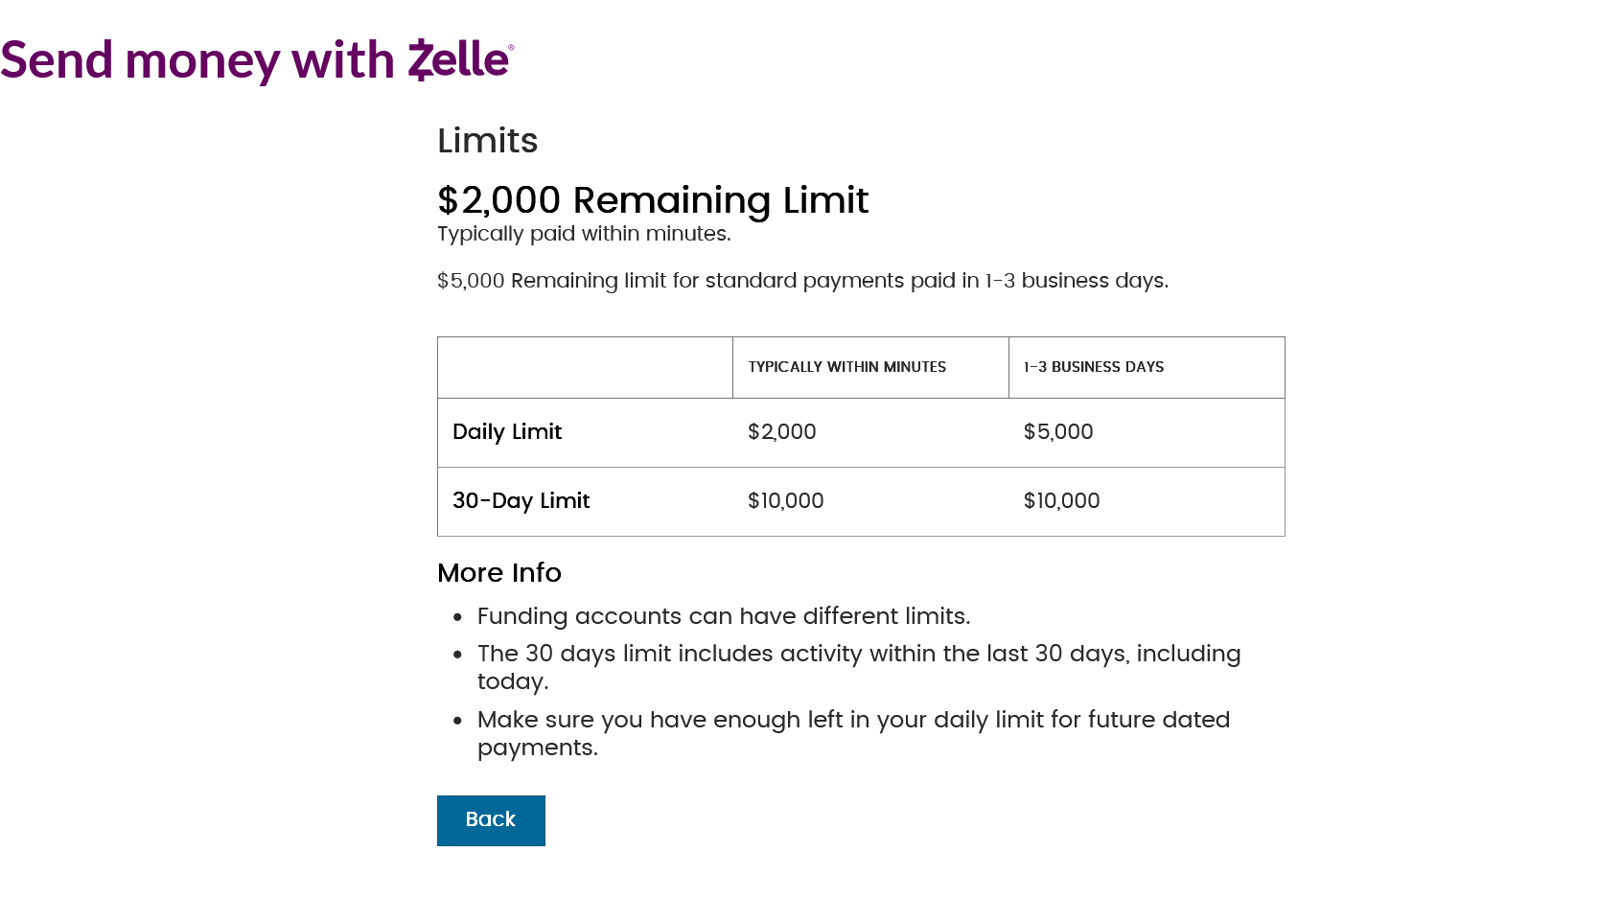Screen dimensions: 1622x898
Task: Click the 30-day $10,000 business-days cell
Action: click(1061, 501)
